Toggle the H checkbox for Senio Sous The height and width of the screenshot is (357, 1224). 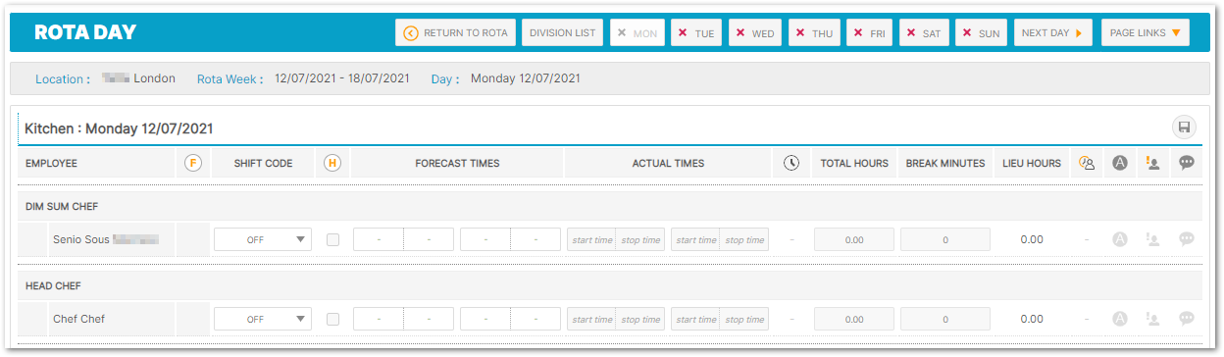[332, 239]
